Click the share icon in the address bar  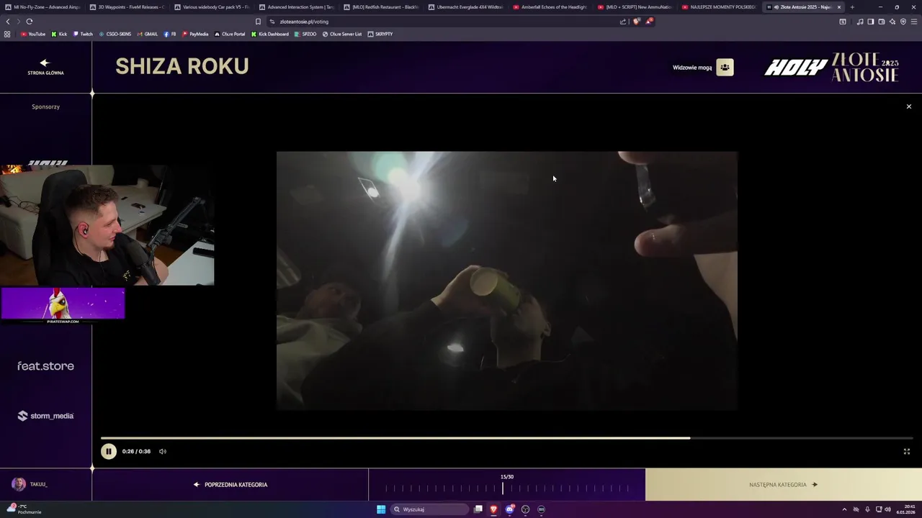[x=623, y=22]
